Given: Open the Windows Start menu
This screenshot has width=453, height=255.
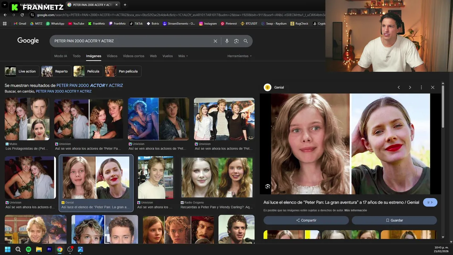Looking at the screenshot, I should click(x=7, y=249).
